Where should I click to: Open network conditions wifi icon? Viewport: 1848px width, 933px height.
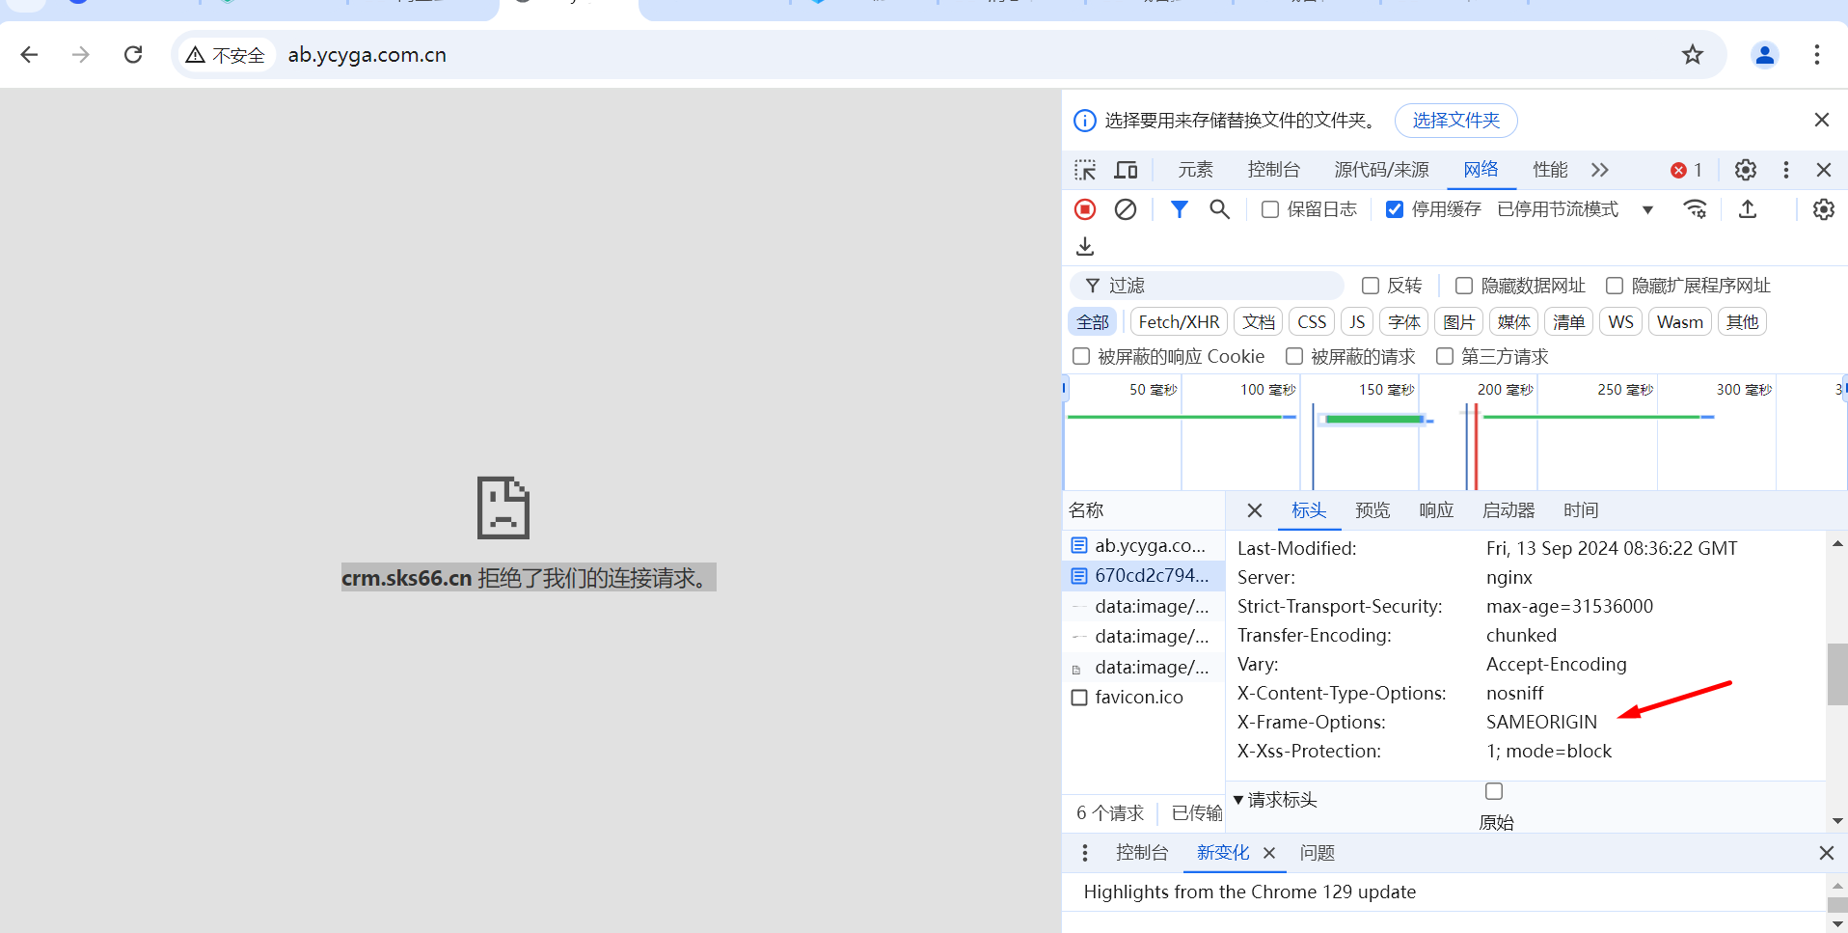[x=1695, y=209]
